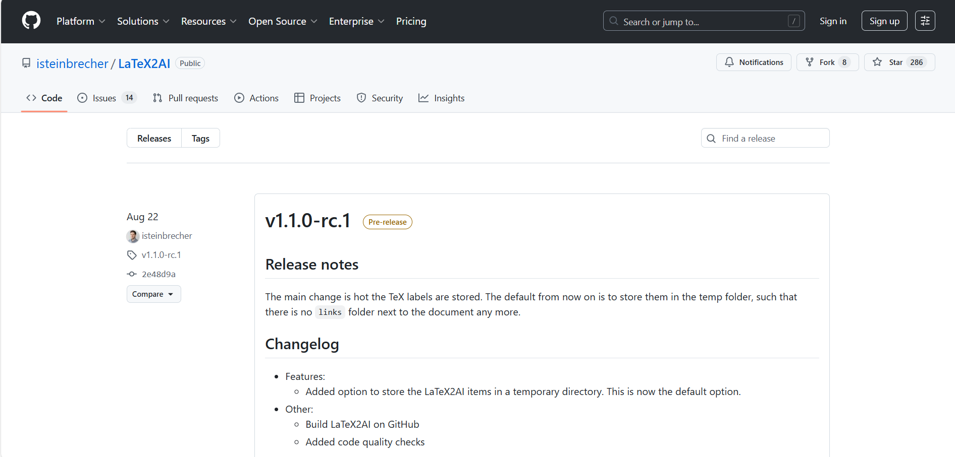Viewport: 955px width, 457px height.
Task: Click the commit icon beside 2e48d9a
Action: [x=132, y=274]
